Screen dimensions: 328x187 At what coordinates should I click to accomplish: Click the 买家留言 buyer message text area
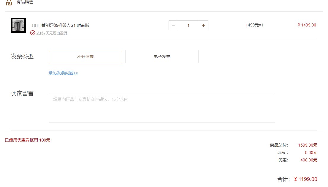[x=162, y=108]
